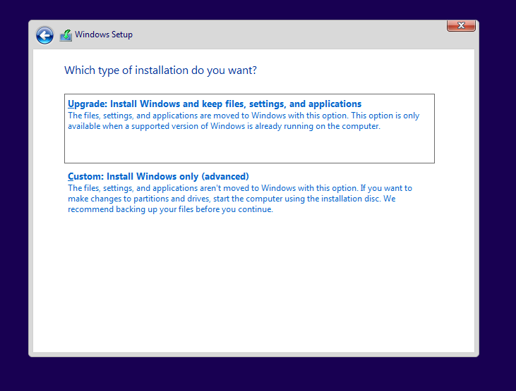Click the underlined "Custom" word

coord(85,176)
